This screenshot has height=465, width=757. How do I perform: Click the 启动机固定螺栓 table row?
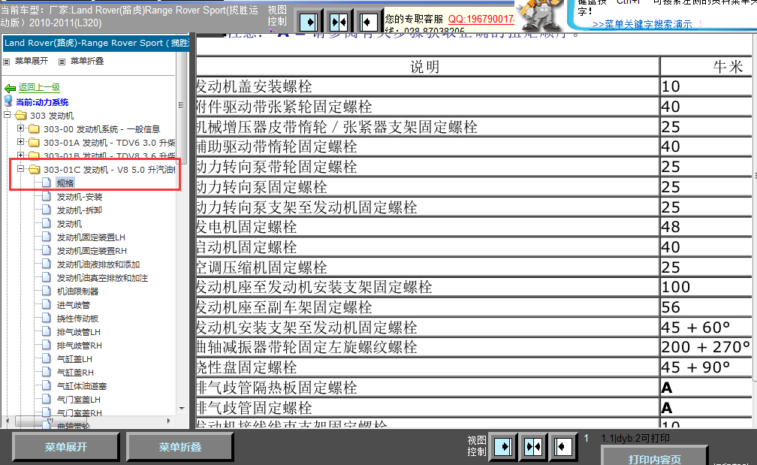(474, 247)
